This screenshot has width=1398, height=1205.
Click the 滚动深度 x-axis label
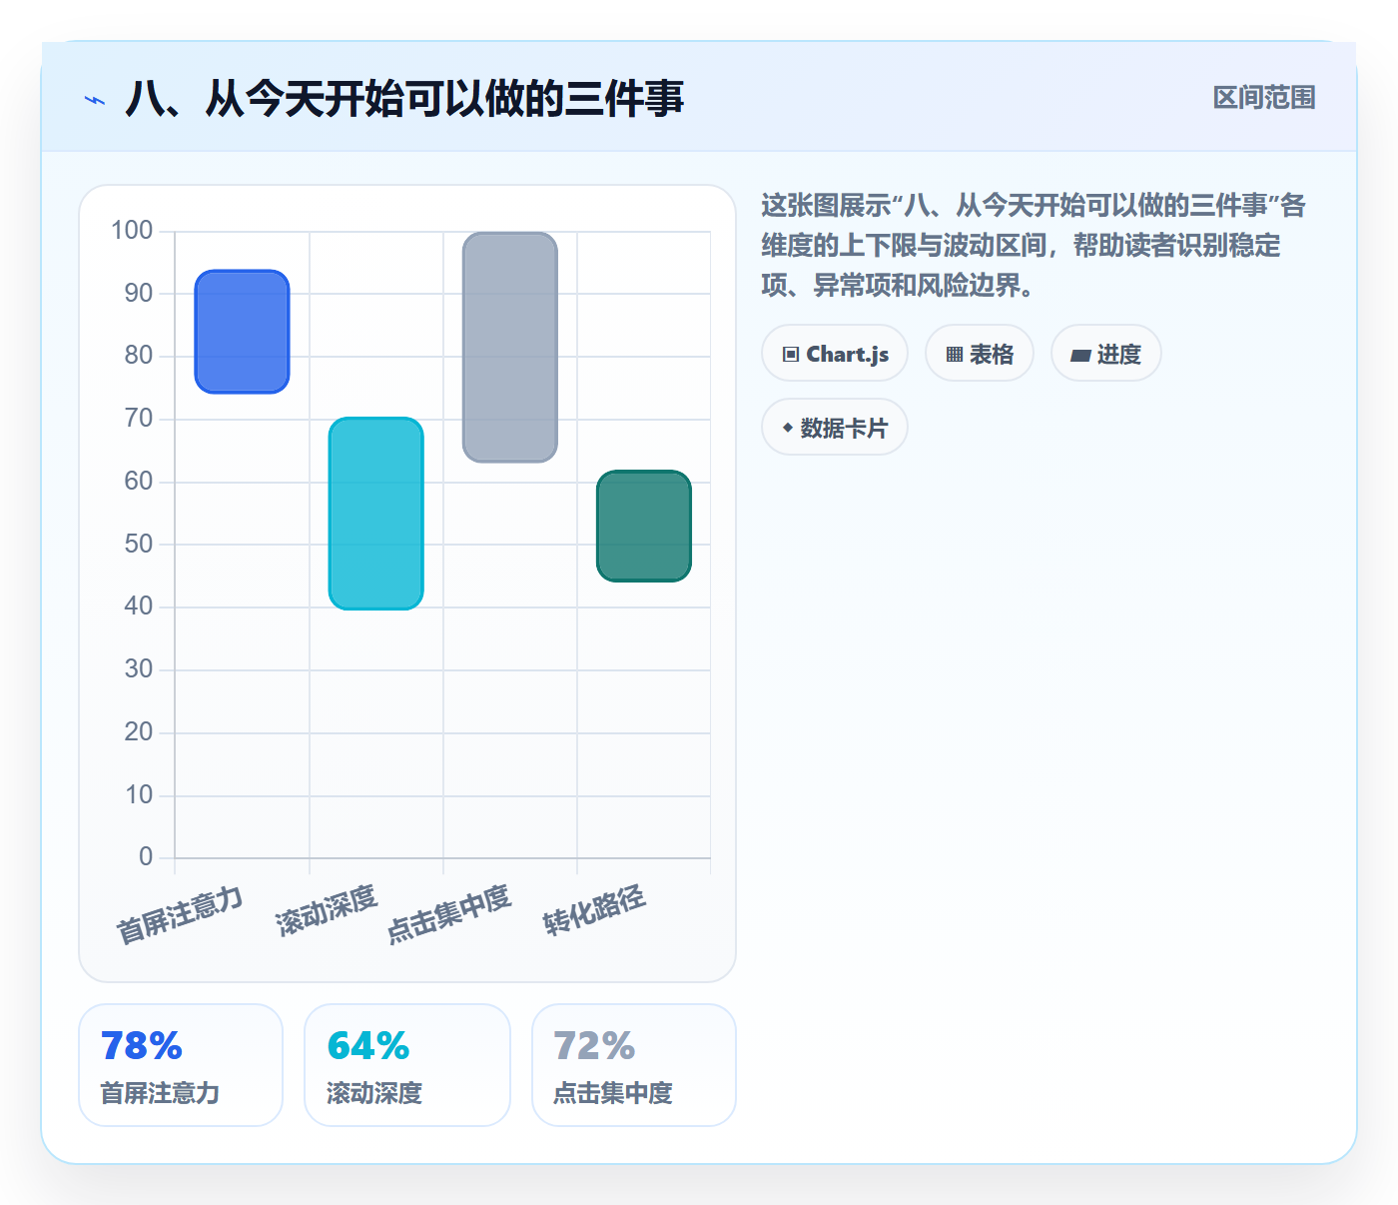(x=327, y=910)
